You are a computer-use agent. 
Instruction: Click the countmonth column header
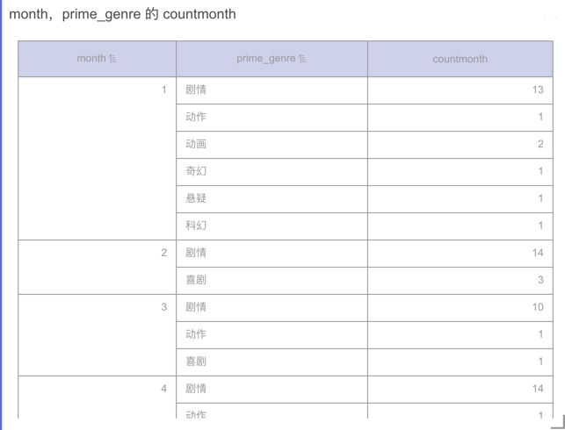coord(460,59)
